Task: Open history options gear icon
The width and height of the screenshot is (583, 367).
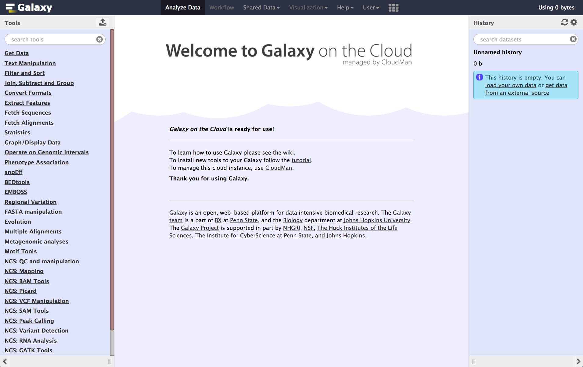Action: (x=574, y=22)
